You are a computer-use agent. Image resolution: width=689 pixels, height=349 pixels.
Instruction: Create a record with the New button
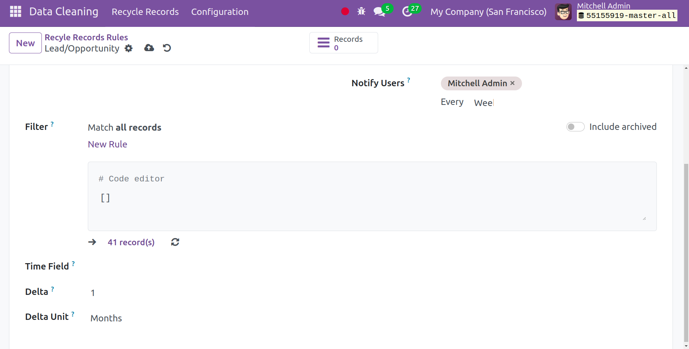click(x=25, y=43)
